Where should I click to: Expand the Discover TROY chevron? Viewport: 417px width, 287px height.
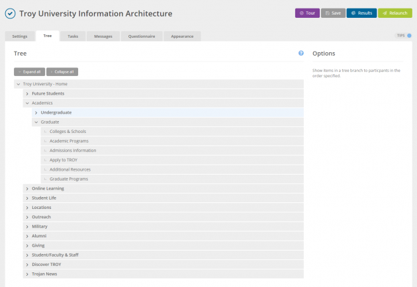click(x=27, y=265)
